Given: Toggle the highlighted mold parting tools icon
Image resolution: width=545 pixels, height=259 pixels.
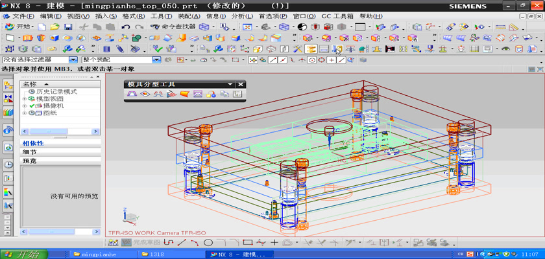Looking at the screenshot, I should coord(310,49).
